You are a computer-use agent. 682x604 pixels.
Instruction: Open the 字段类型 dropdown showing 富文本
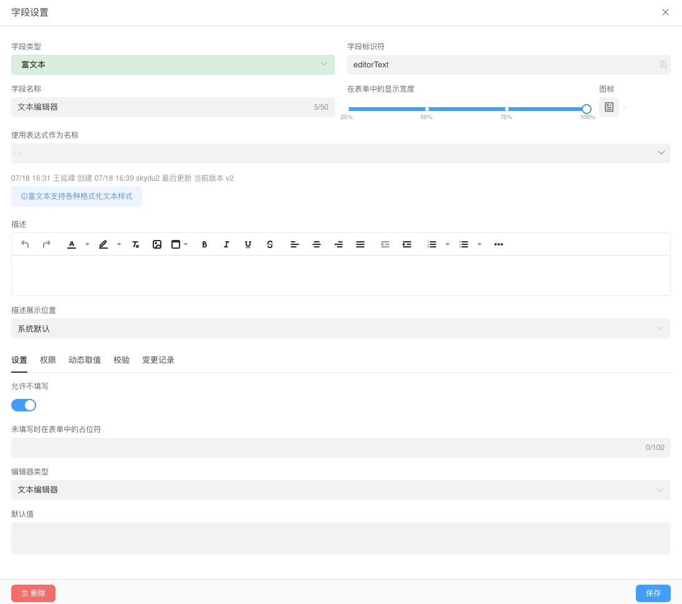(x=173, y=65)
